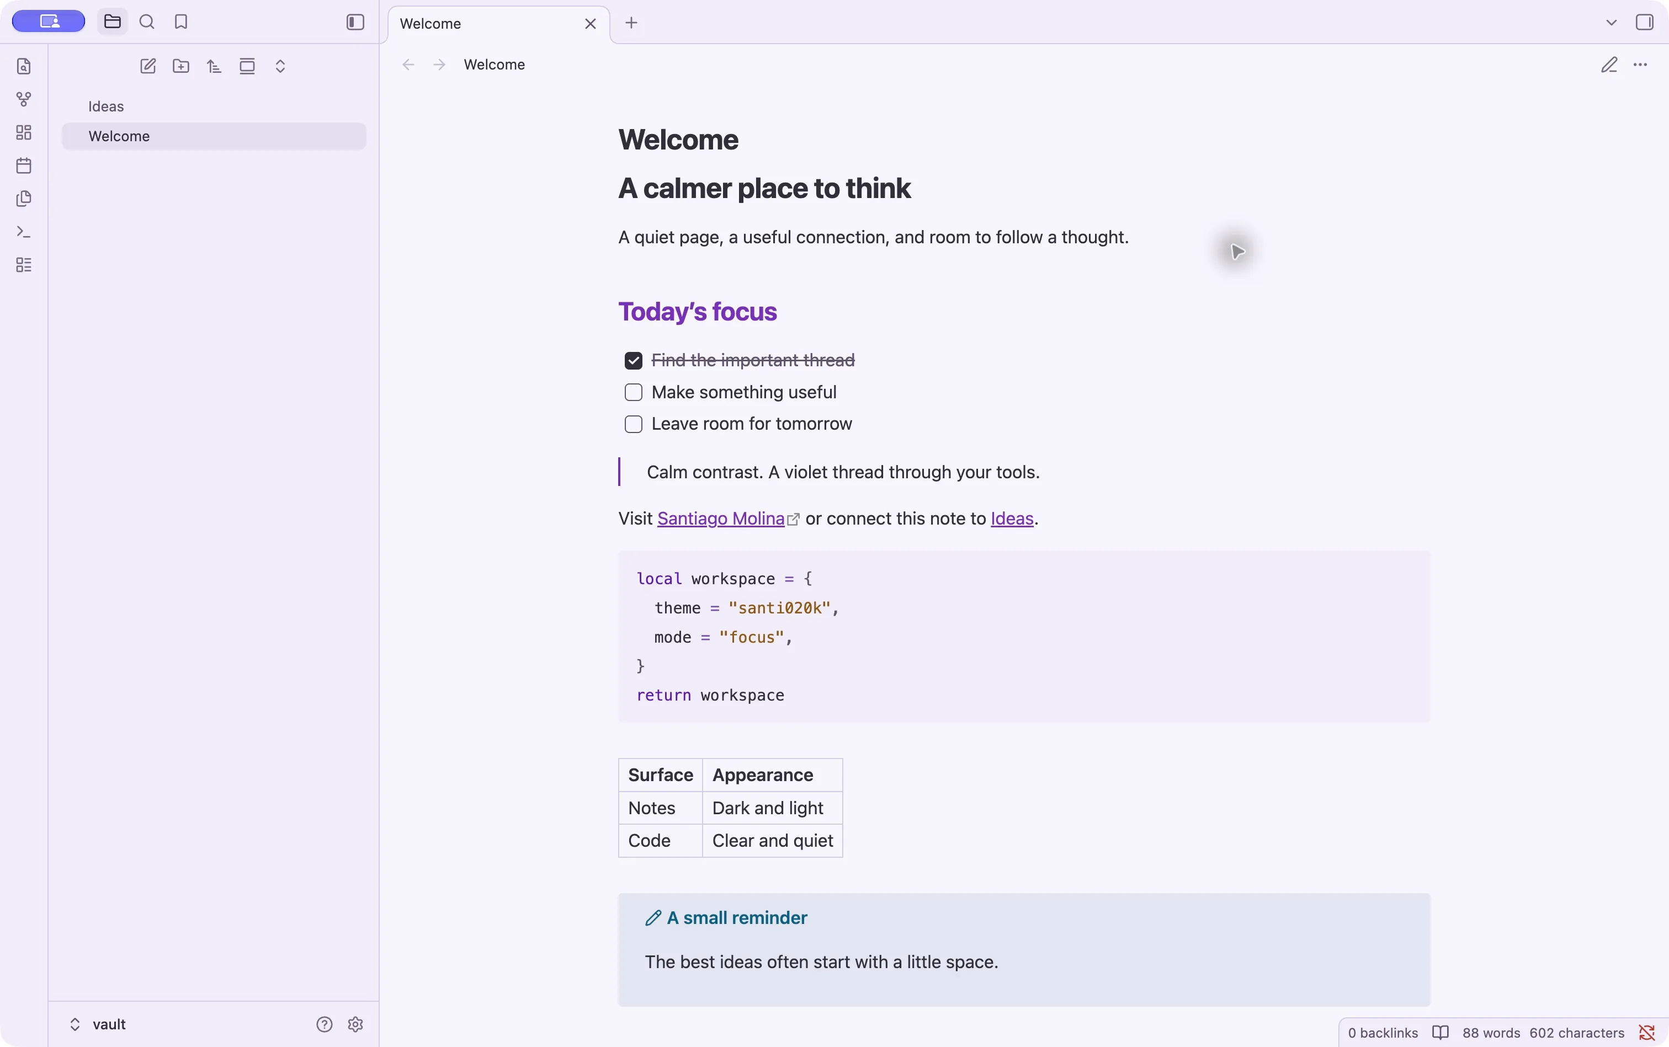The image size is (1669, 1047).
Task: Uncheck 'Find the important thread' task
Action: click(x=633, y=361)
